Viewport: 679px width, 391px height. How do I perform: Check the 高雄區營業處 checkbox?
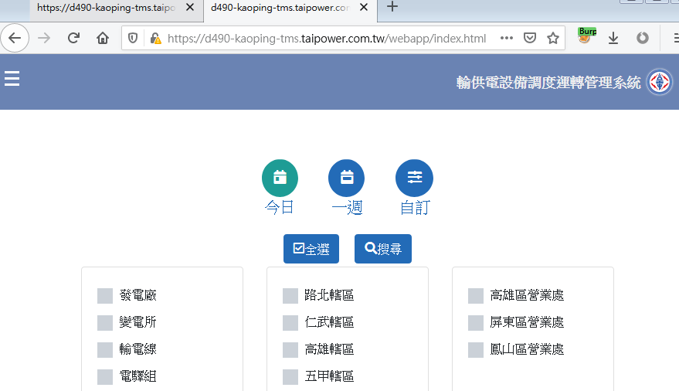point(476,296)
